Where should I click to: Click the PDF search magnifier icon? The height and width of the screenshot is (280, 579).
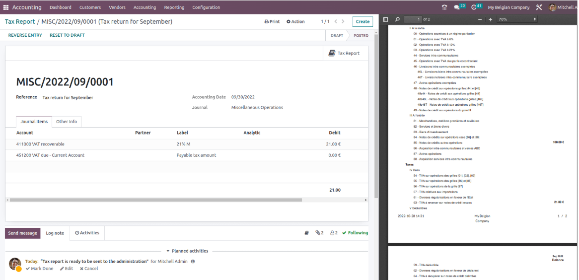[x=397, y=19]
